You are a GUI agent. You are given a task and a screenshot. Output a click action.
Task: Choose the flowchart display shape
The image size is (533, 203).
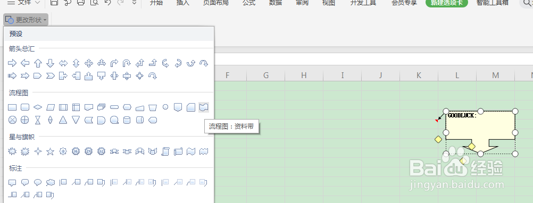153,120
